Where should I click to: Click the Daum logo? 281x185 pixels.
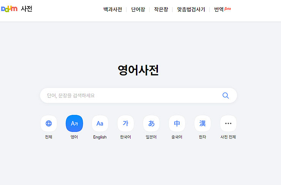pyautogui.click(x=9, y=9)
